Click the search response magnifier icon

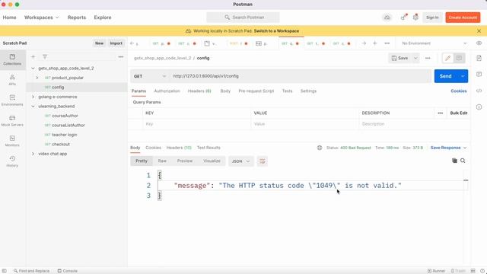[x=463, y=161]
